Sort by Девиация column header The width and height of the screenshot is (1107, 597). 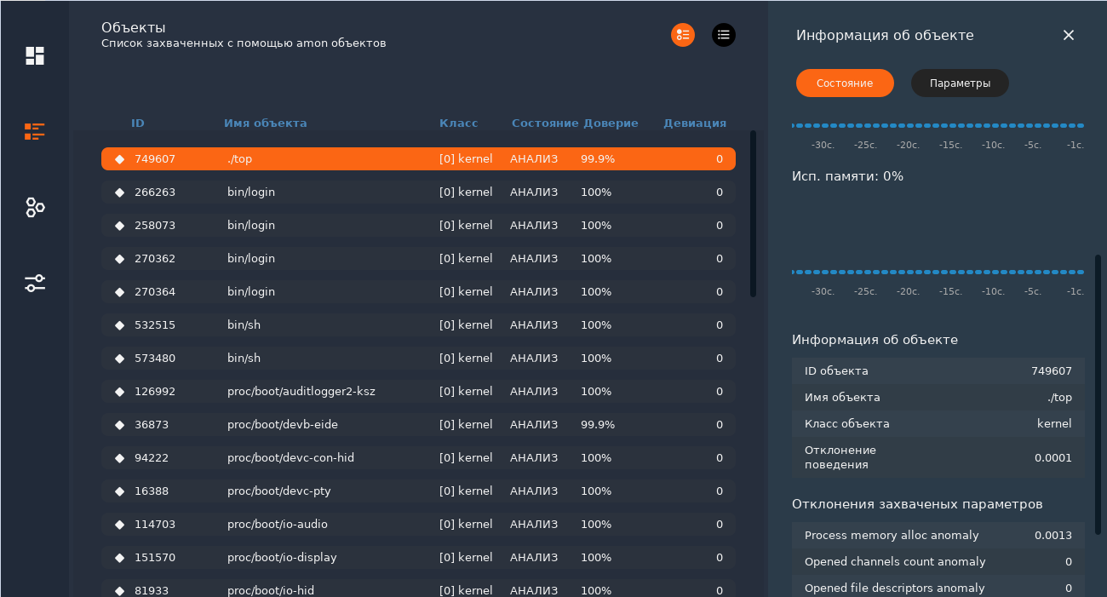coord(694,123)
